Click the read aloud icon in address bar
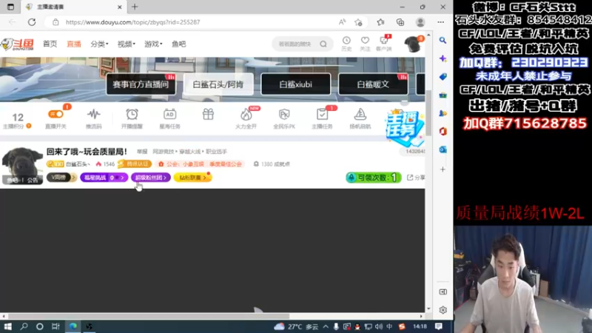The image size is (592, 333). click(x=342, y=22)
